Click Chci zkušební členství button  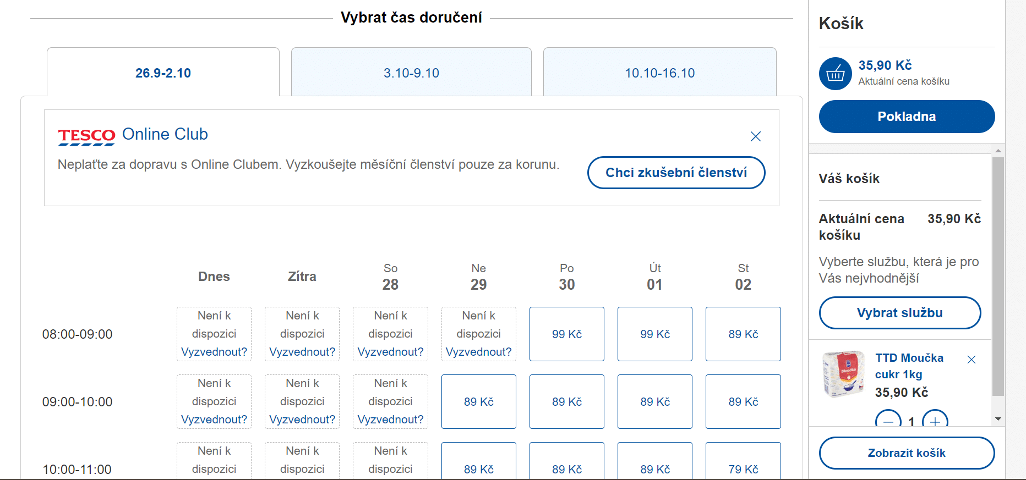click(x=676, y=173)
